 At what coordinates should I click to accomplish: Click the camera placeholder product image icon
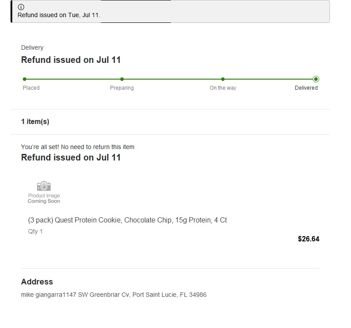click(44, 186)
